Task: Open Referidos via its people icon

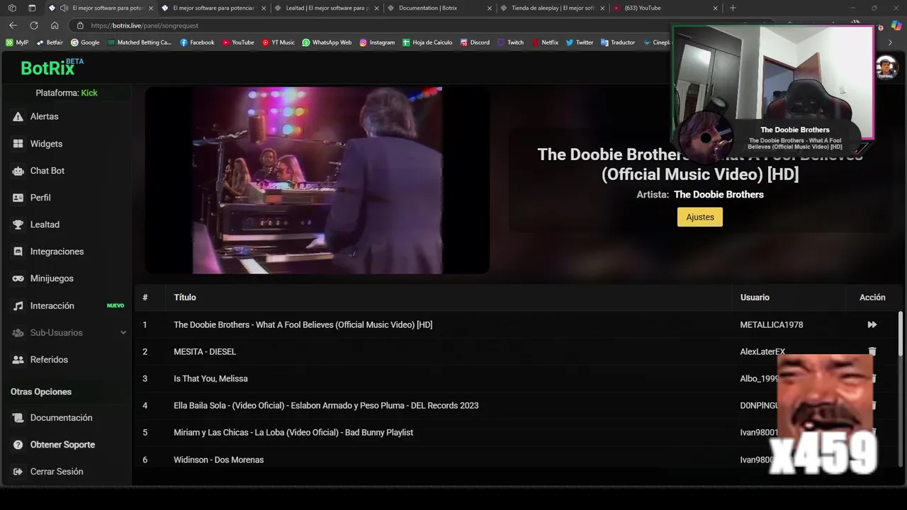Action: (18, 360)
